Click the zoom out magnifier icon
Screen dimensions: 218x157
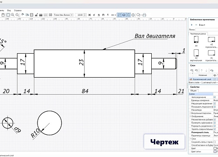tap(17, 15)
